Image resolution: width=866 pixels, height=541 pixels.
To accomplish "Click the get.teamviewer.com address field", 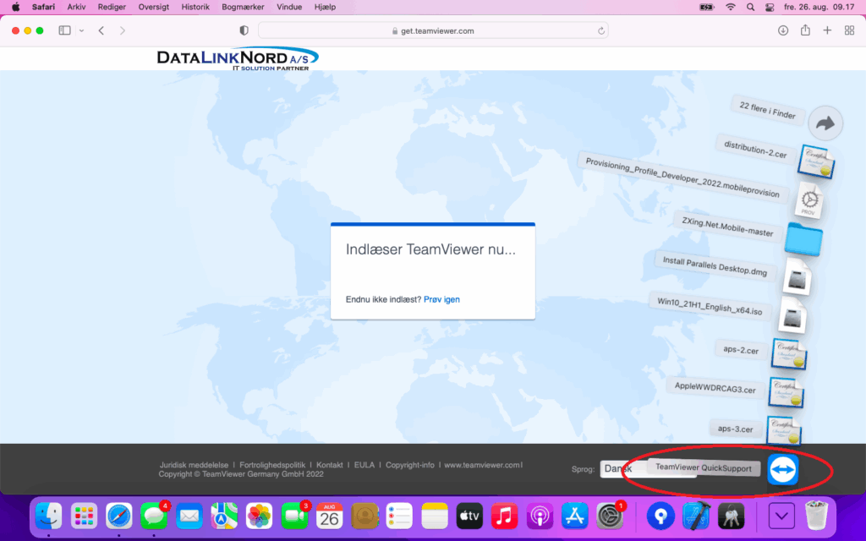I will [432, 30].
